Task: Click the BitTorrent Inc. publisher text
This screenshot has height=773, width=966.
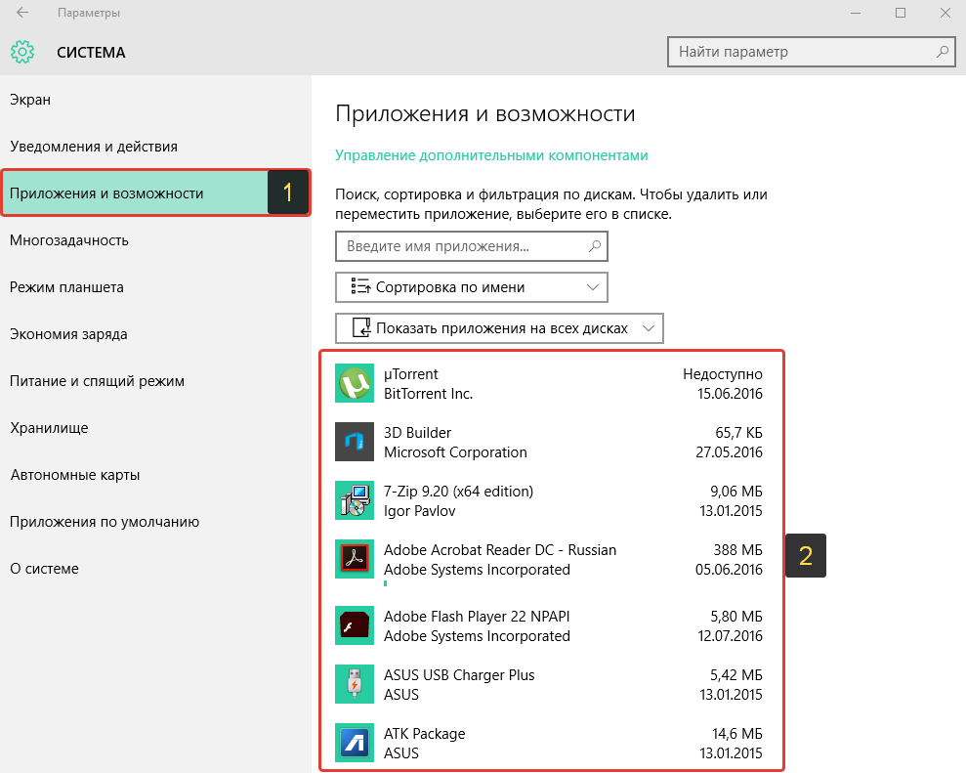Action: click(x=428, y=393)
